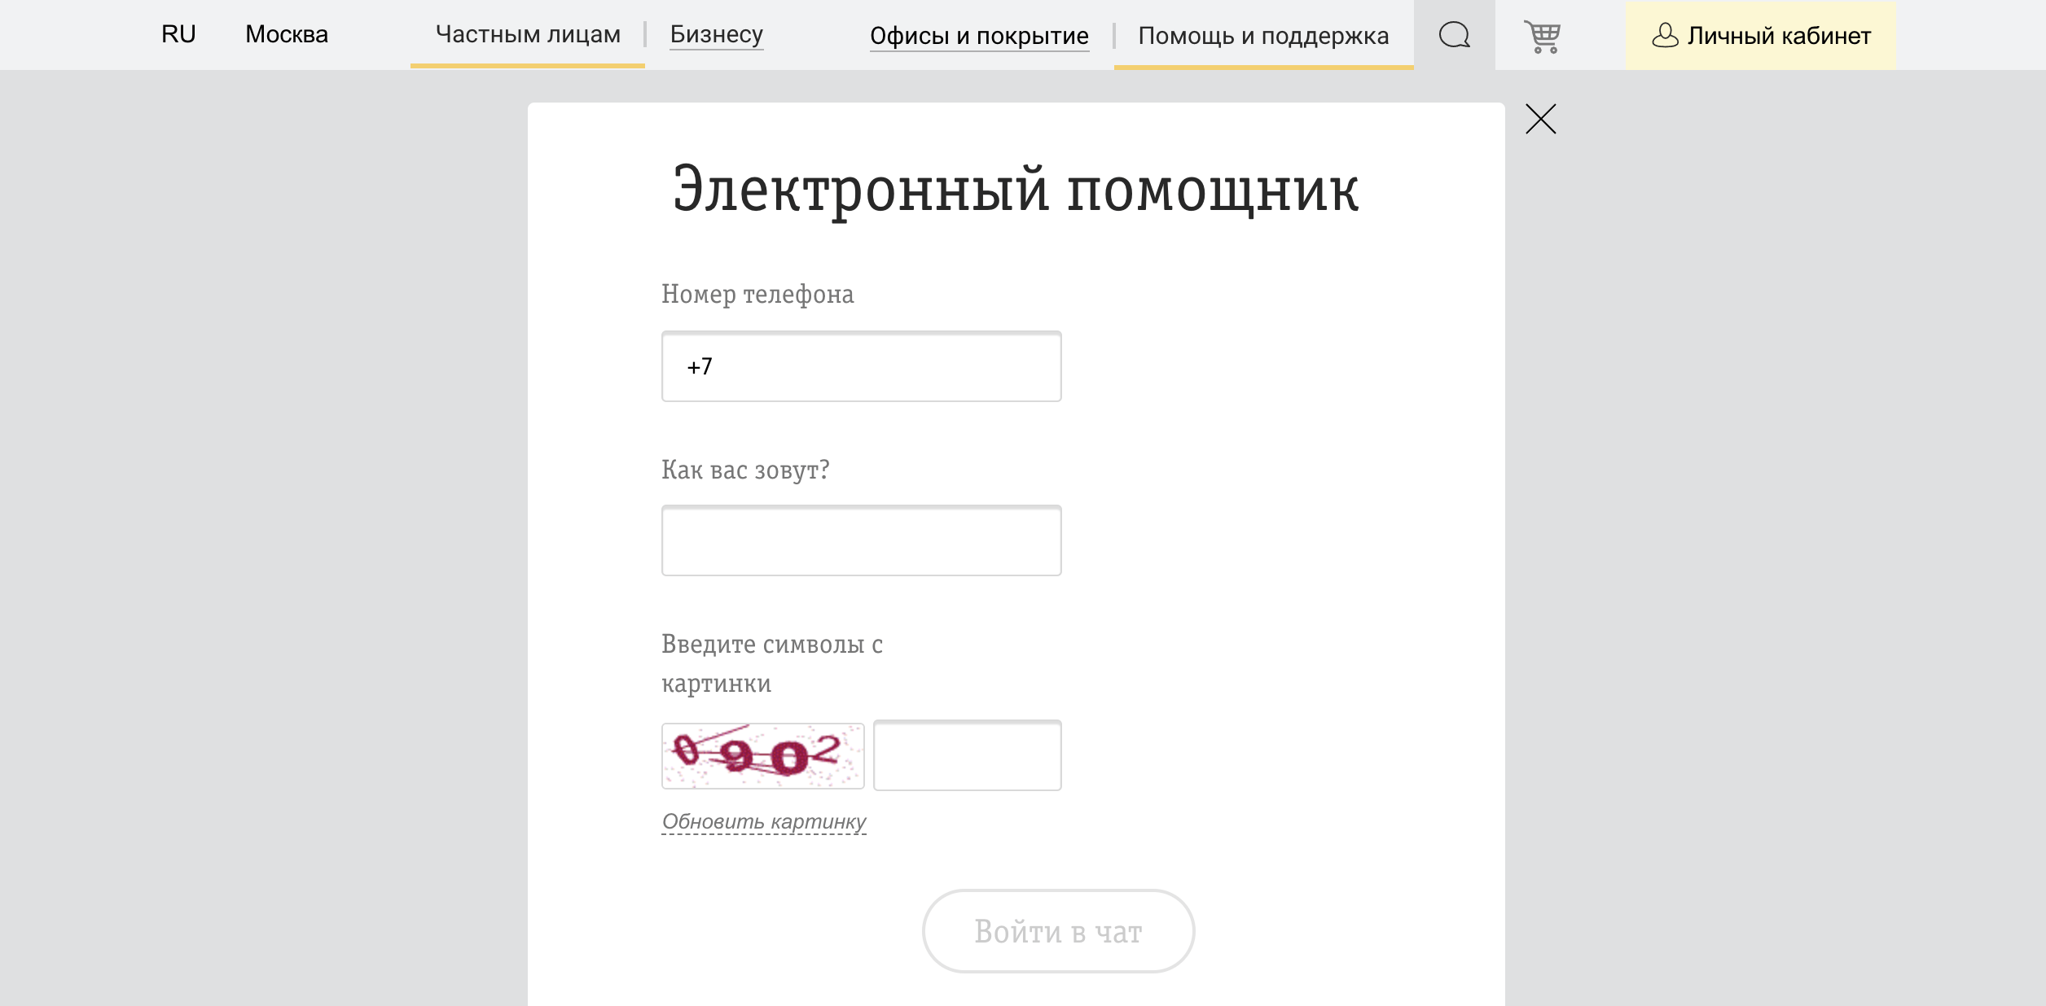Select the RU language indicator

pos(178,33)
